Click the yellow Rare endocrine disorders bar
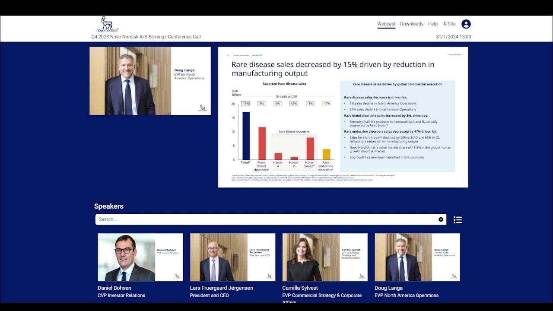This screenshot has height=311, width=553. (x=327, y=155)
